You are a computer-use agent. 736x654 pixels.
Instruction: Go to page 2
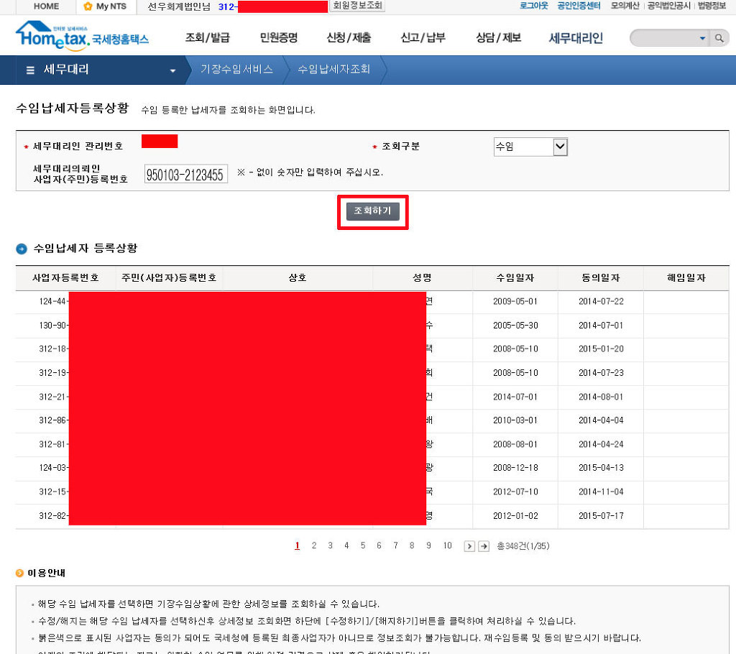point(314,545)
